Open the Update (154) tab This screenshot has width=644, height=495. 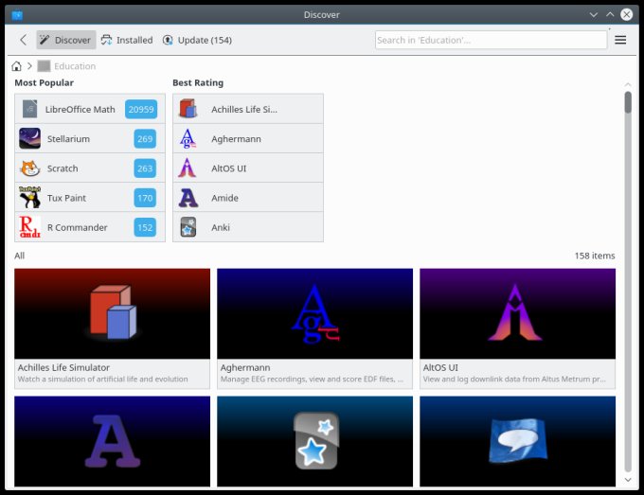tap(197, 40)
